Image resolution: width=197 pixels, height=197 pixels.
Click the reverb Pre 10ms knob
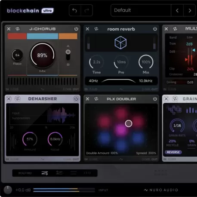click(x=121, y=62)
